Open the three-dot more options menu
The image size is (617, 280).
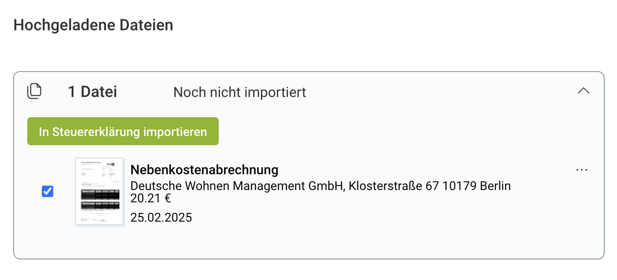point(582,170)
